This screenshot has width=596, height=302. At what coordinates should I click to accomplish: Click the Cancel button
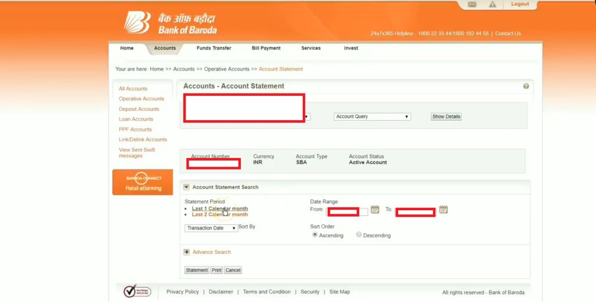pos(233,270)
